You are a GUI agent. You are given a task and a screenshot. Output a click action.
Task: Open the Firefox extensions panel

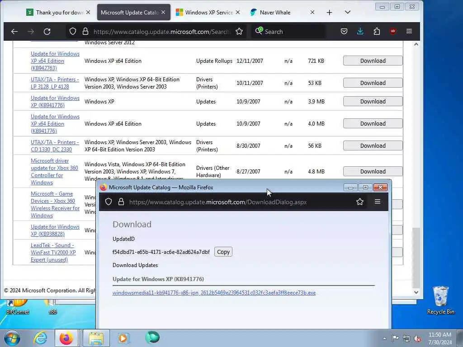pos(377,31)
